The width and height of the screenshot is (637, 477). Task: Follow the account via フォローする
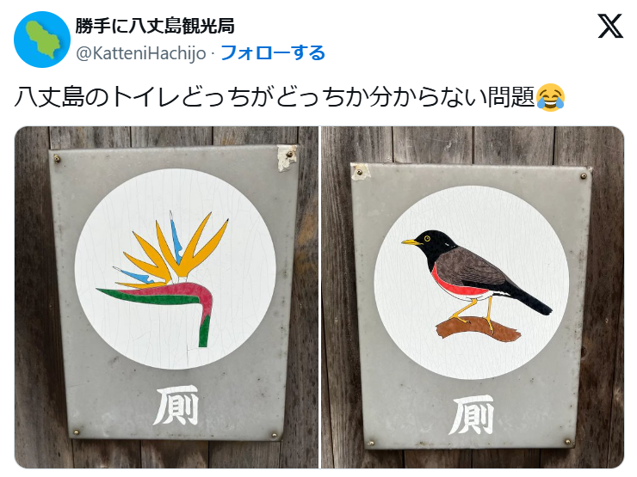273,52
